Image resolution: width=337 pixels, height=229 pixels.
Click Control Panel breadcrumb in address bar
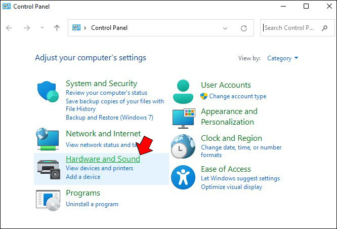[109, 28]
